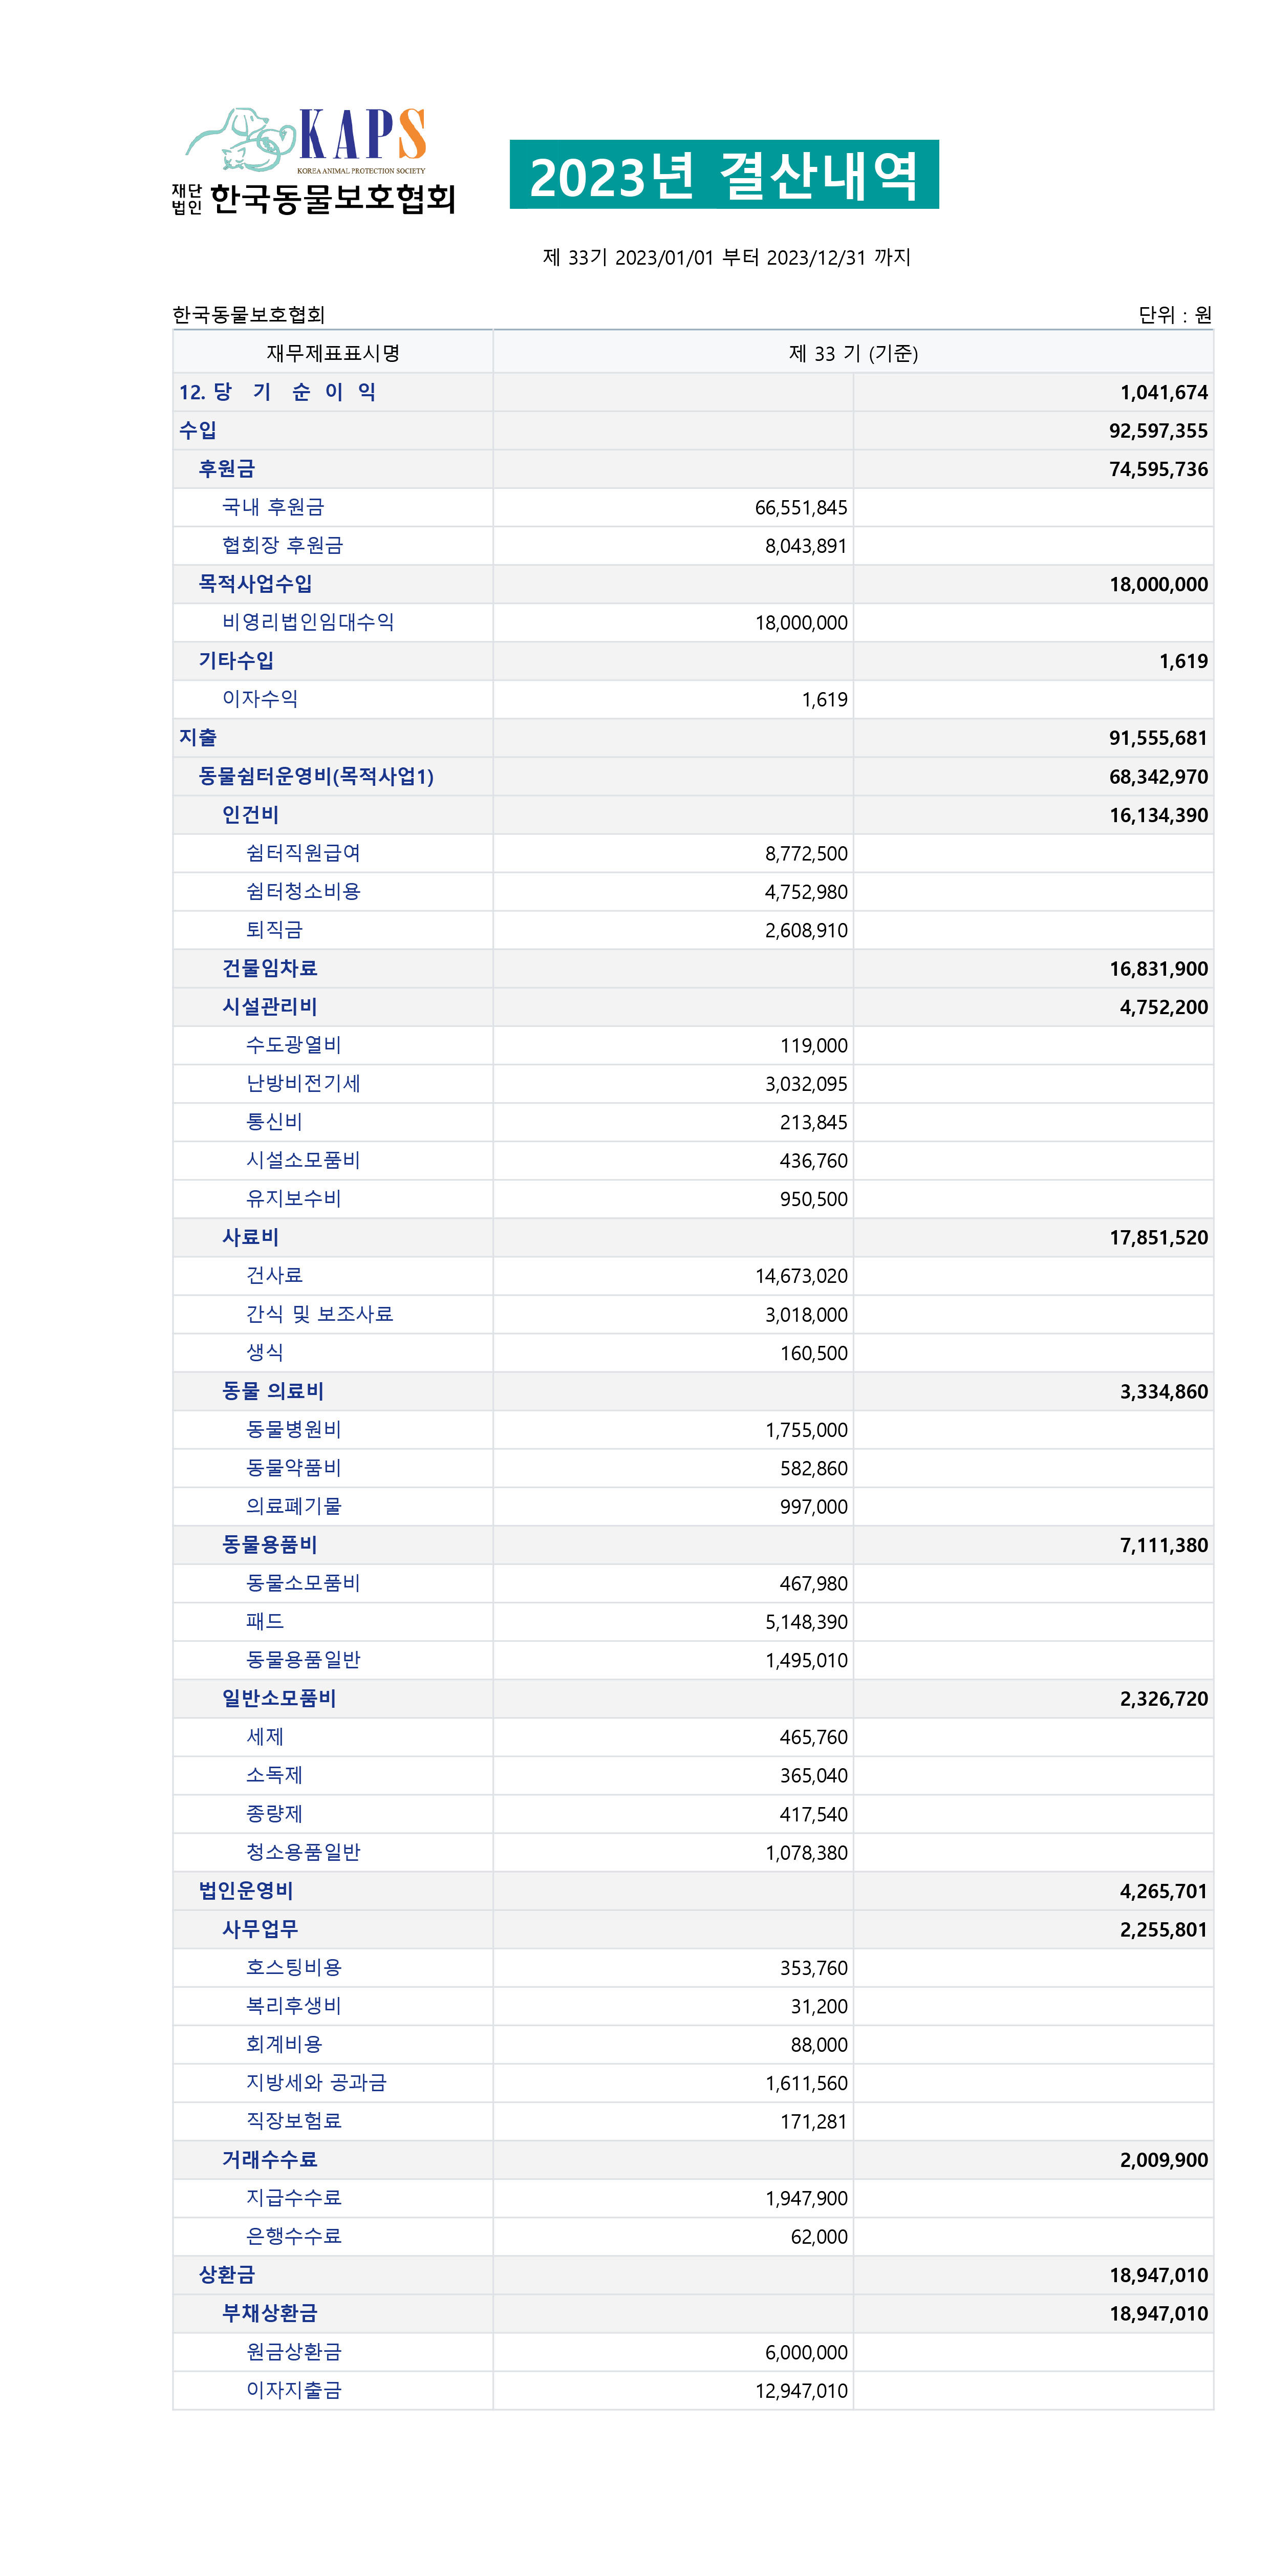The width and height of the screenshot is (1271, 2576).
Task: Click the '재무제표표시명' column header
Action: [333, 353]
